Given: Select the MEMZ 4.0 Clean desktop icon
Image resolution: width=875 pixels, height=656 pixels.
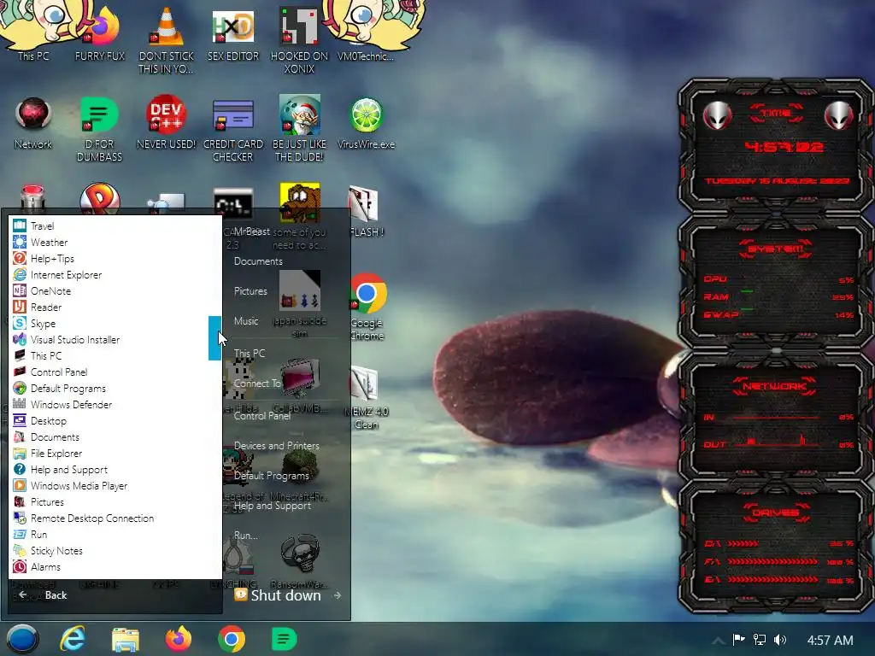Looking at the screenshot, I should pos(366,397).
